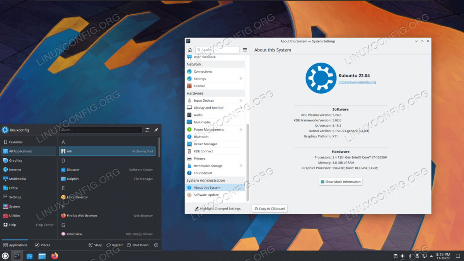This screenshot has height=261, width=464.
Task: Open the https://www.kubuntu.org link
Action: click(357, 82)
